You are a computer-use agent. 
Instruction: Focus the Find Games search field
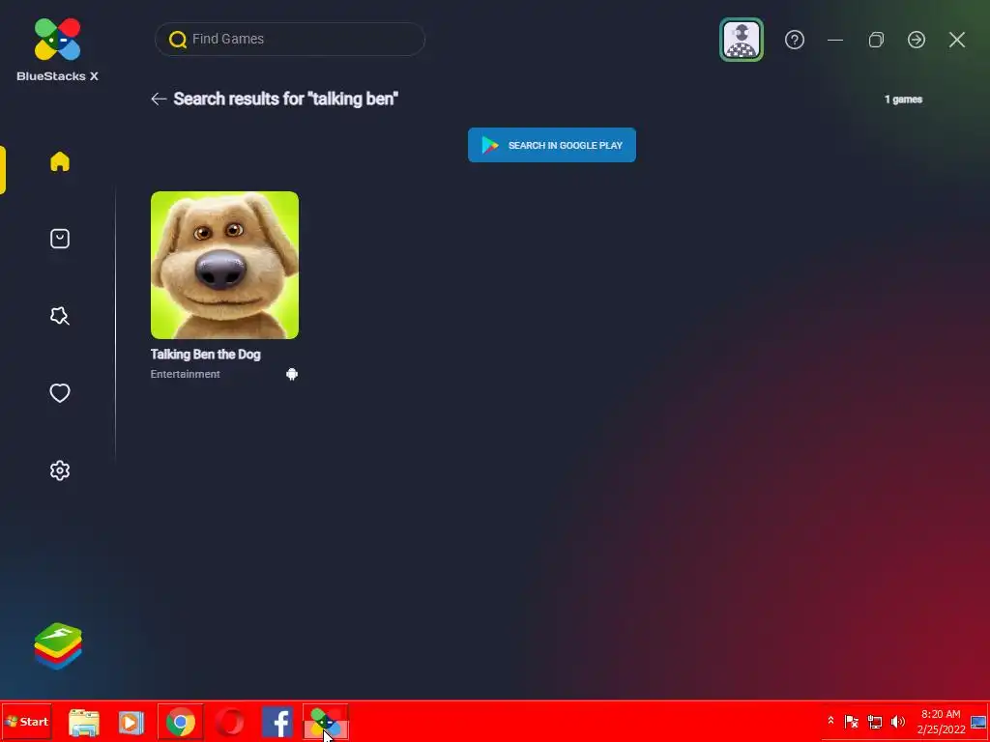(x=290, y=39)
